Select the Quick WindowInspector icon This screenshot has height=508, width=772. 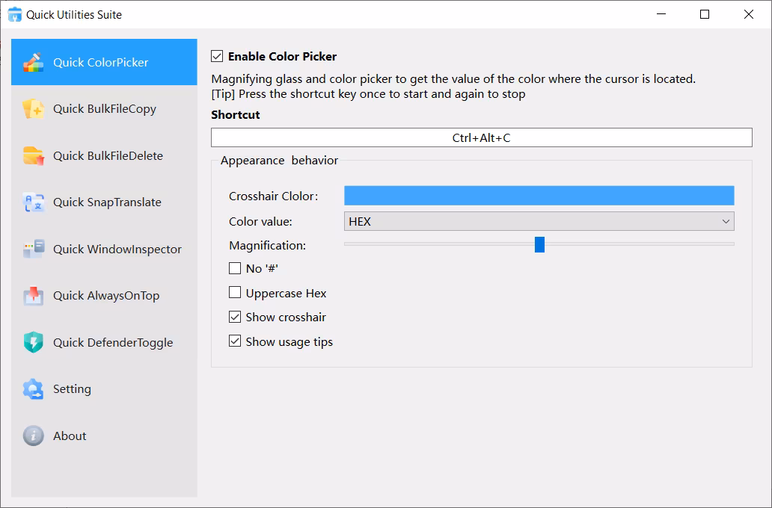tap(33, 249)
